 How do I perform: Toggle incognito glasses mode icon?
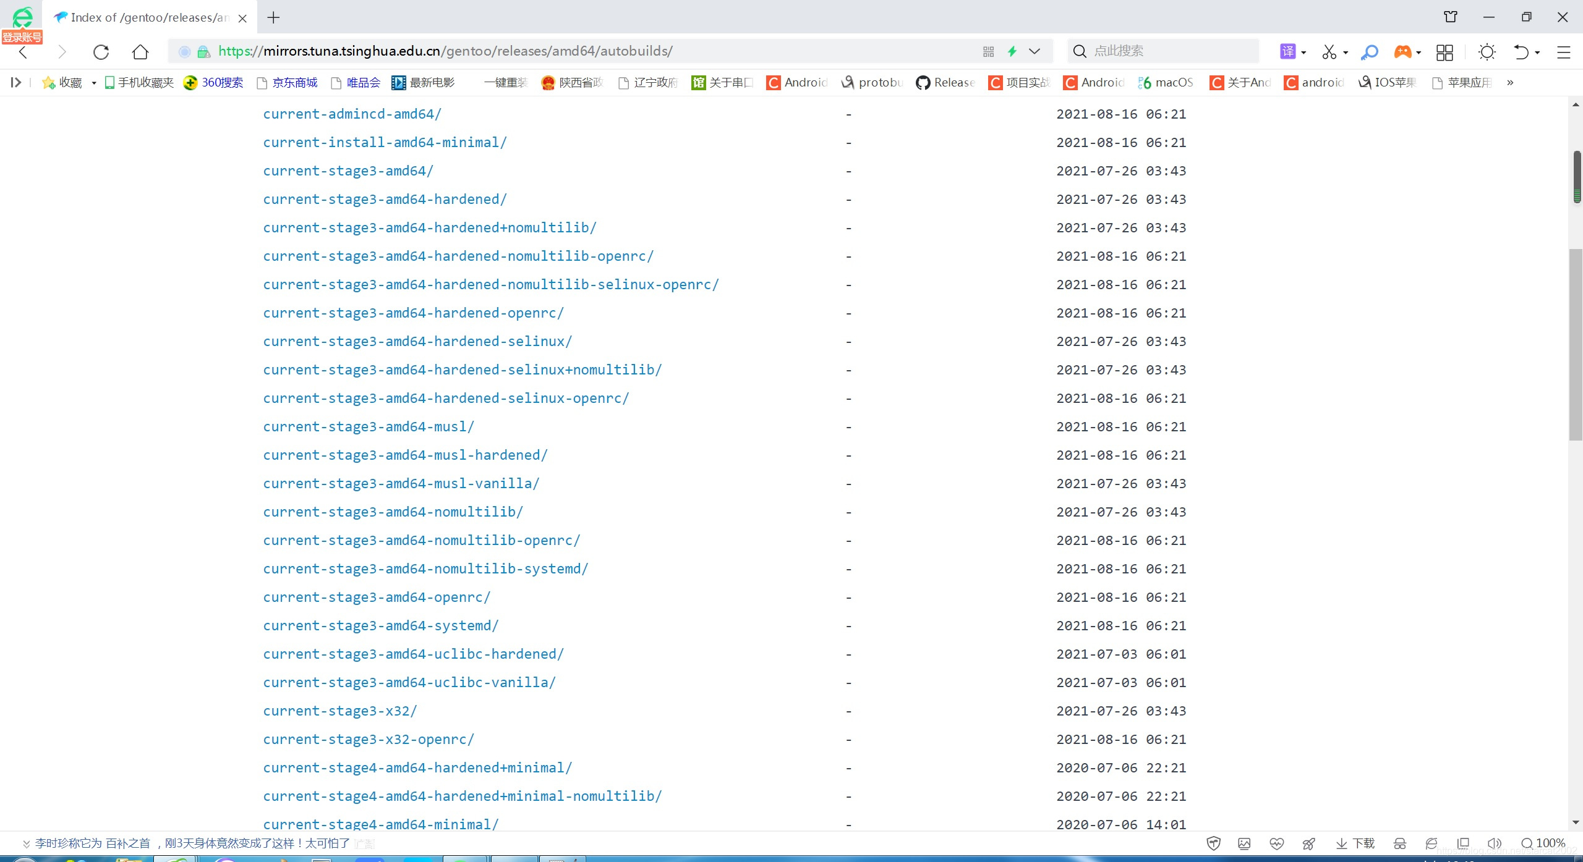[x=1400, y=843]
